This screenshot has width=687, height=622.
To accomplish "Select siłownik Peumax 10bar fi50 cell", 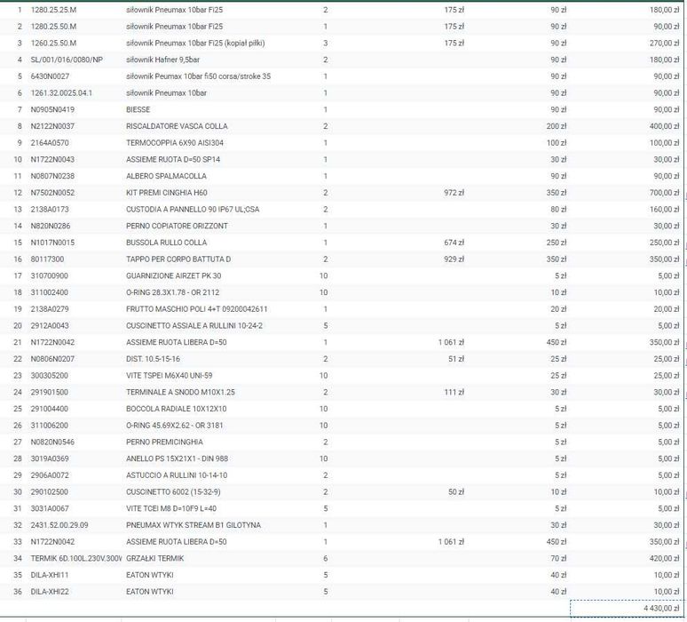I will coord(199,76).
